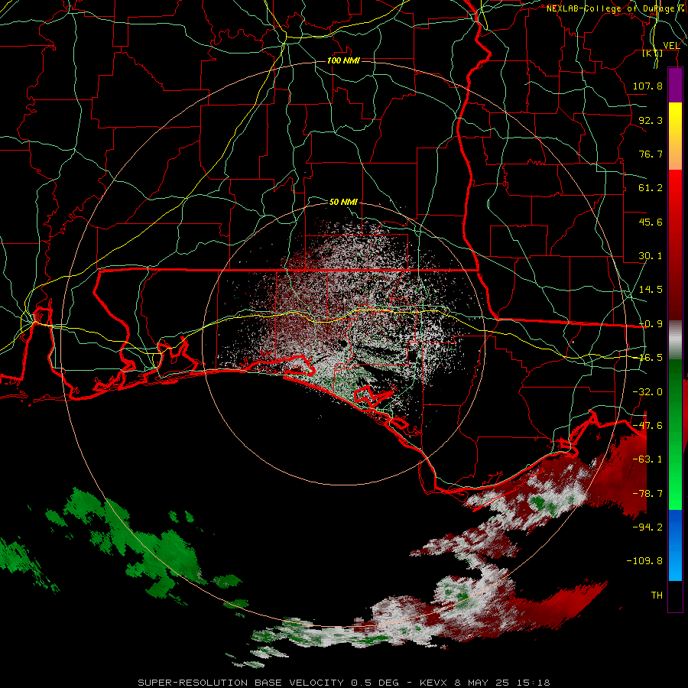The width and height of the screenshot is (688, 688).
Task: Select the purple segment of the color bar
Action: click(x=675, y=86)
